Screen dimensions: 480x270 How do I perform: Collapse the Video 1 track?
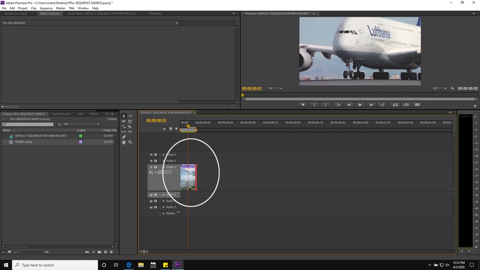(163, 167)
